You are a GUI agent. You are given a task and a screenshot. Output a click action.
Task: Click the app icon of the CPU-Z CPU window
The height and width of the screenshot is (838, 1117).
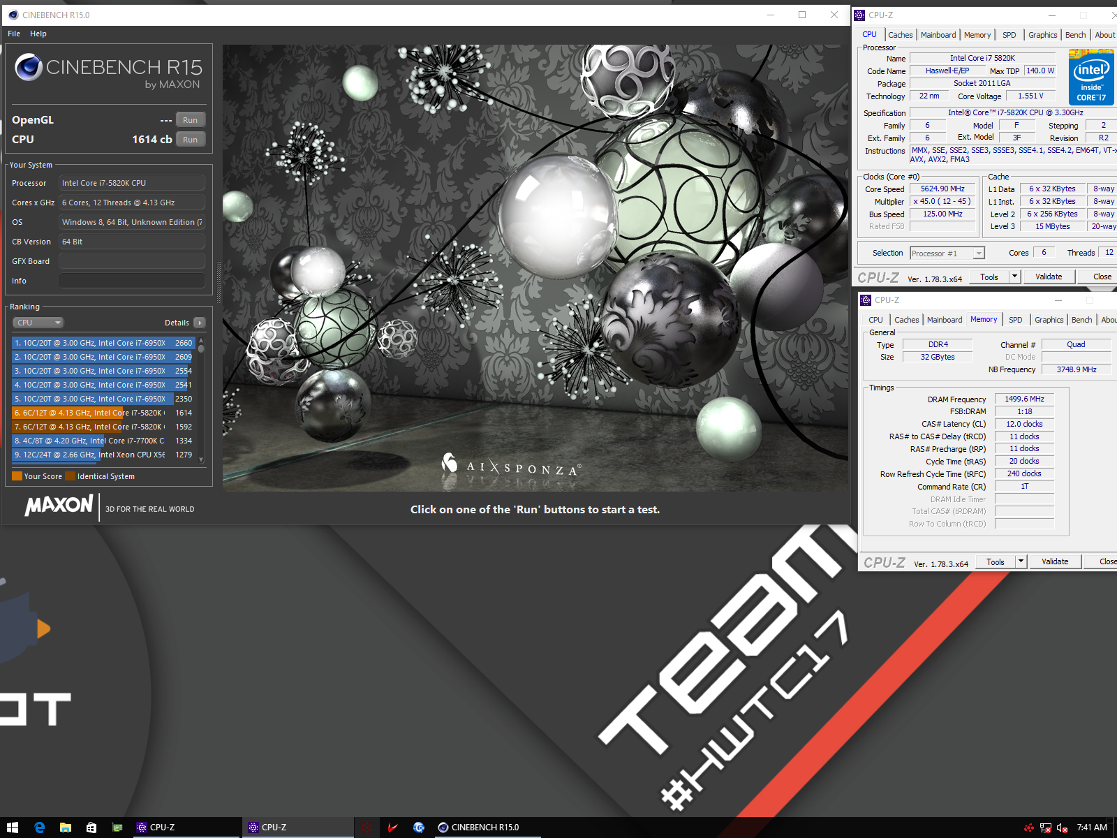point(859,15)
